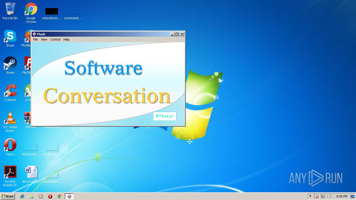Open the volume speaker tray icon
This screenshot has height=200, width=356.
click(x=330, y=196)
